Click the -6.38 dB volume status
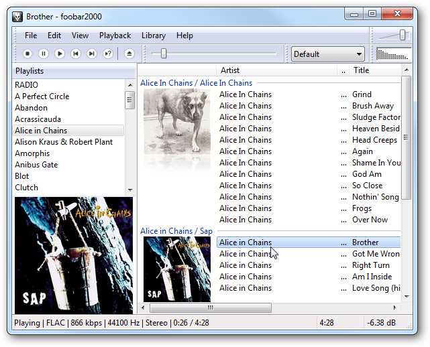 (382, 323)
